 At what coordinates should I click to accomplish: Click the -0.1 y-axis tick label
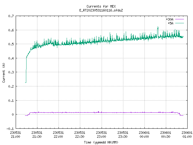10,129
